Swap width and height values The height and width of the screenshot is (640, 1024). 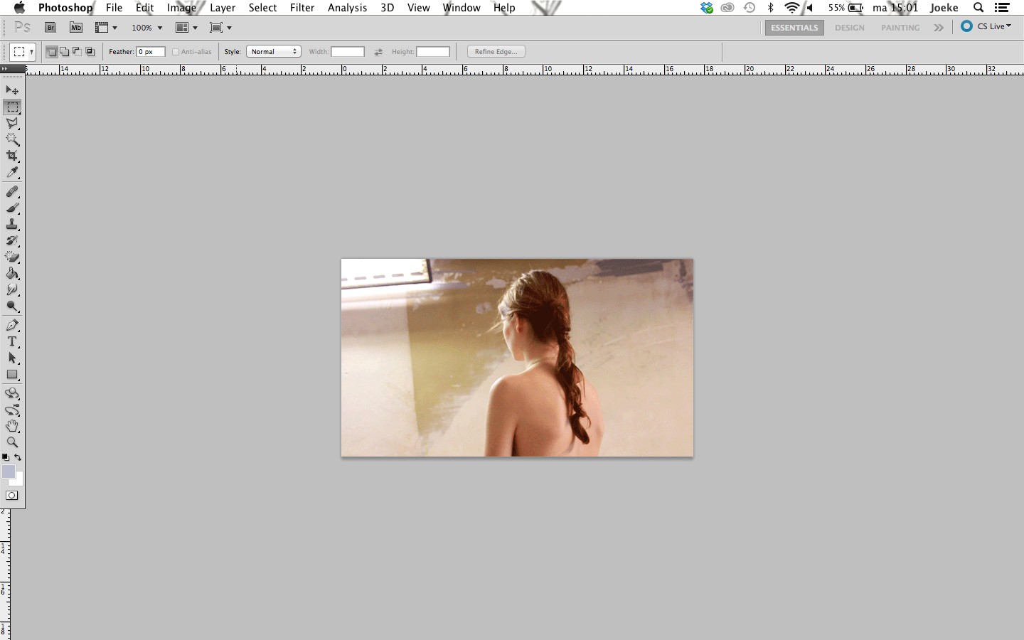point(378,52)
